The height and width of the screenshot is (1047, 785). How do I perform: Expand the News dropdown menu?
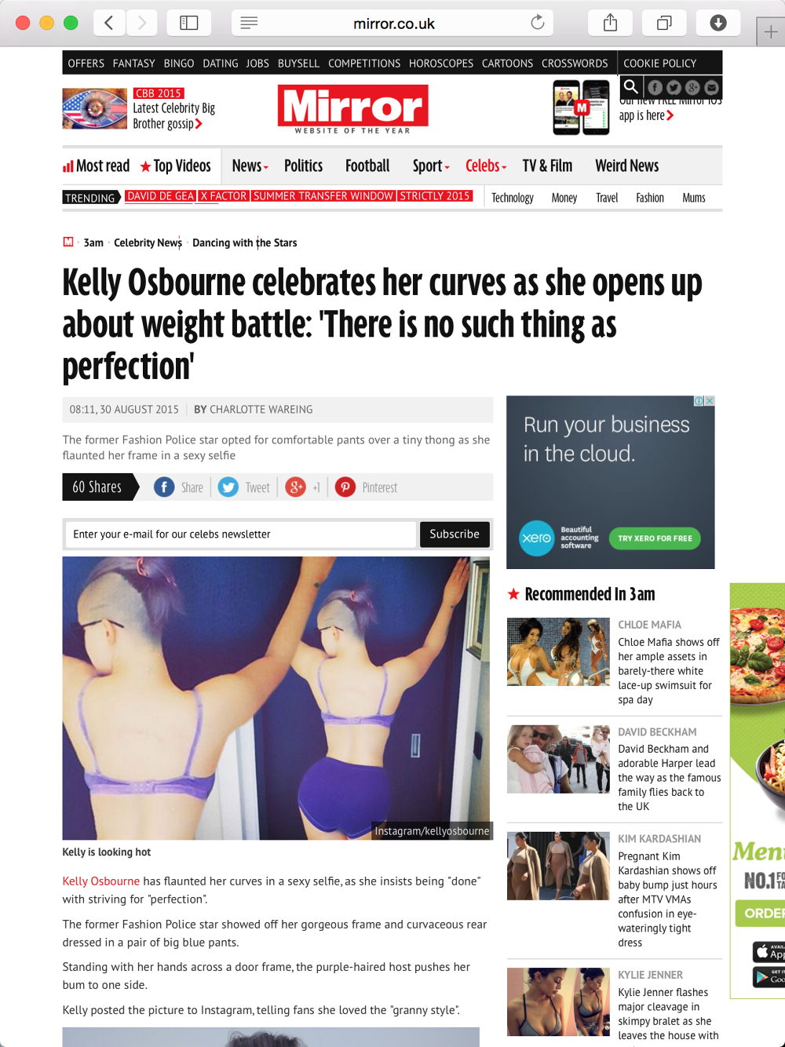250,166
